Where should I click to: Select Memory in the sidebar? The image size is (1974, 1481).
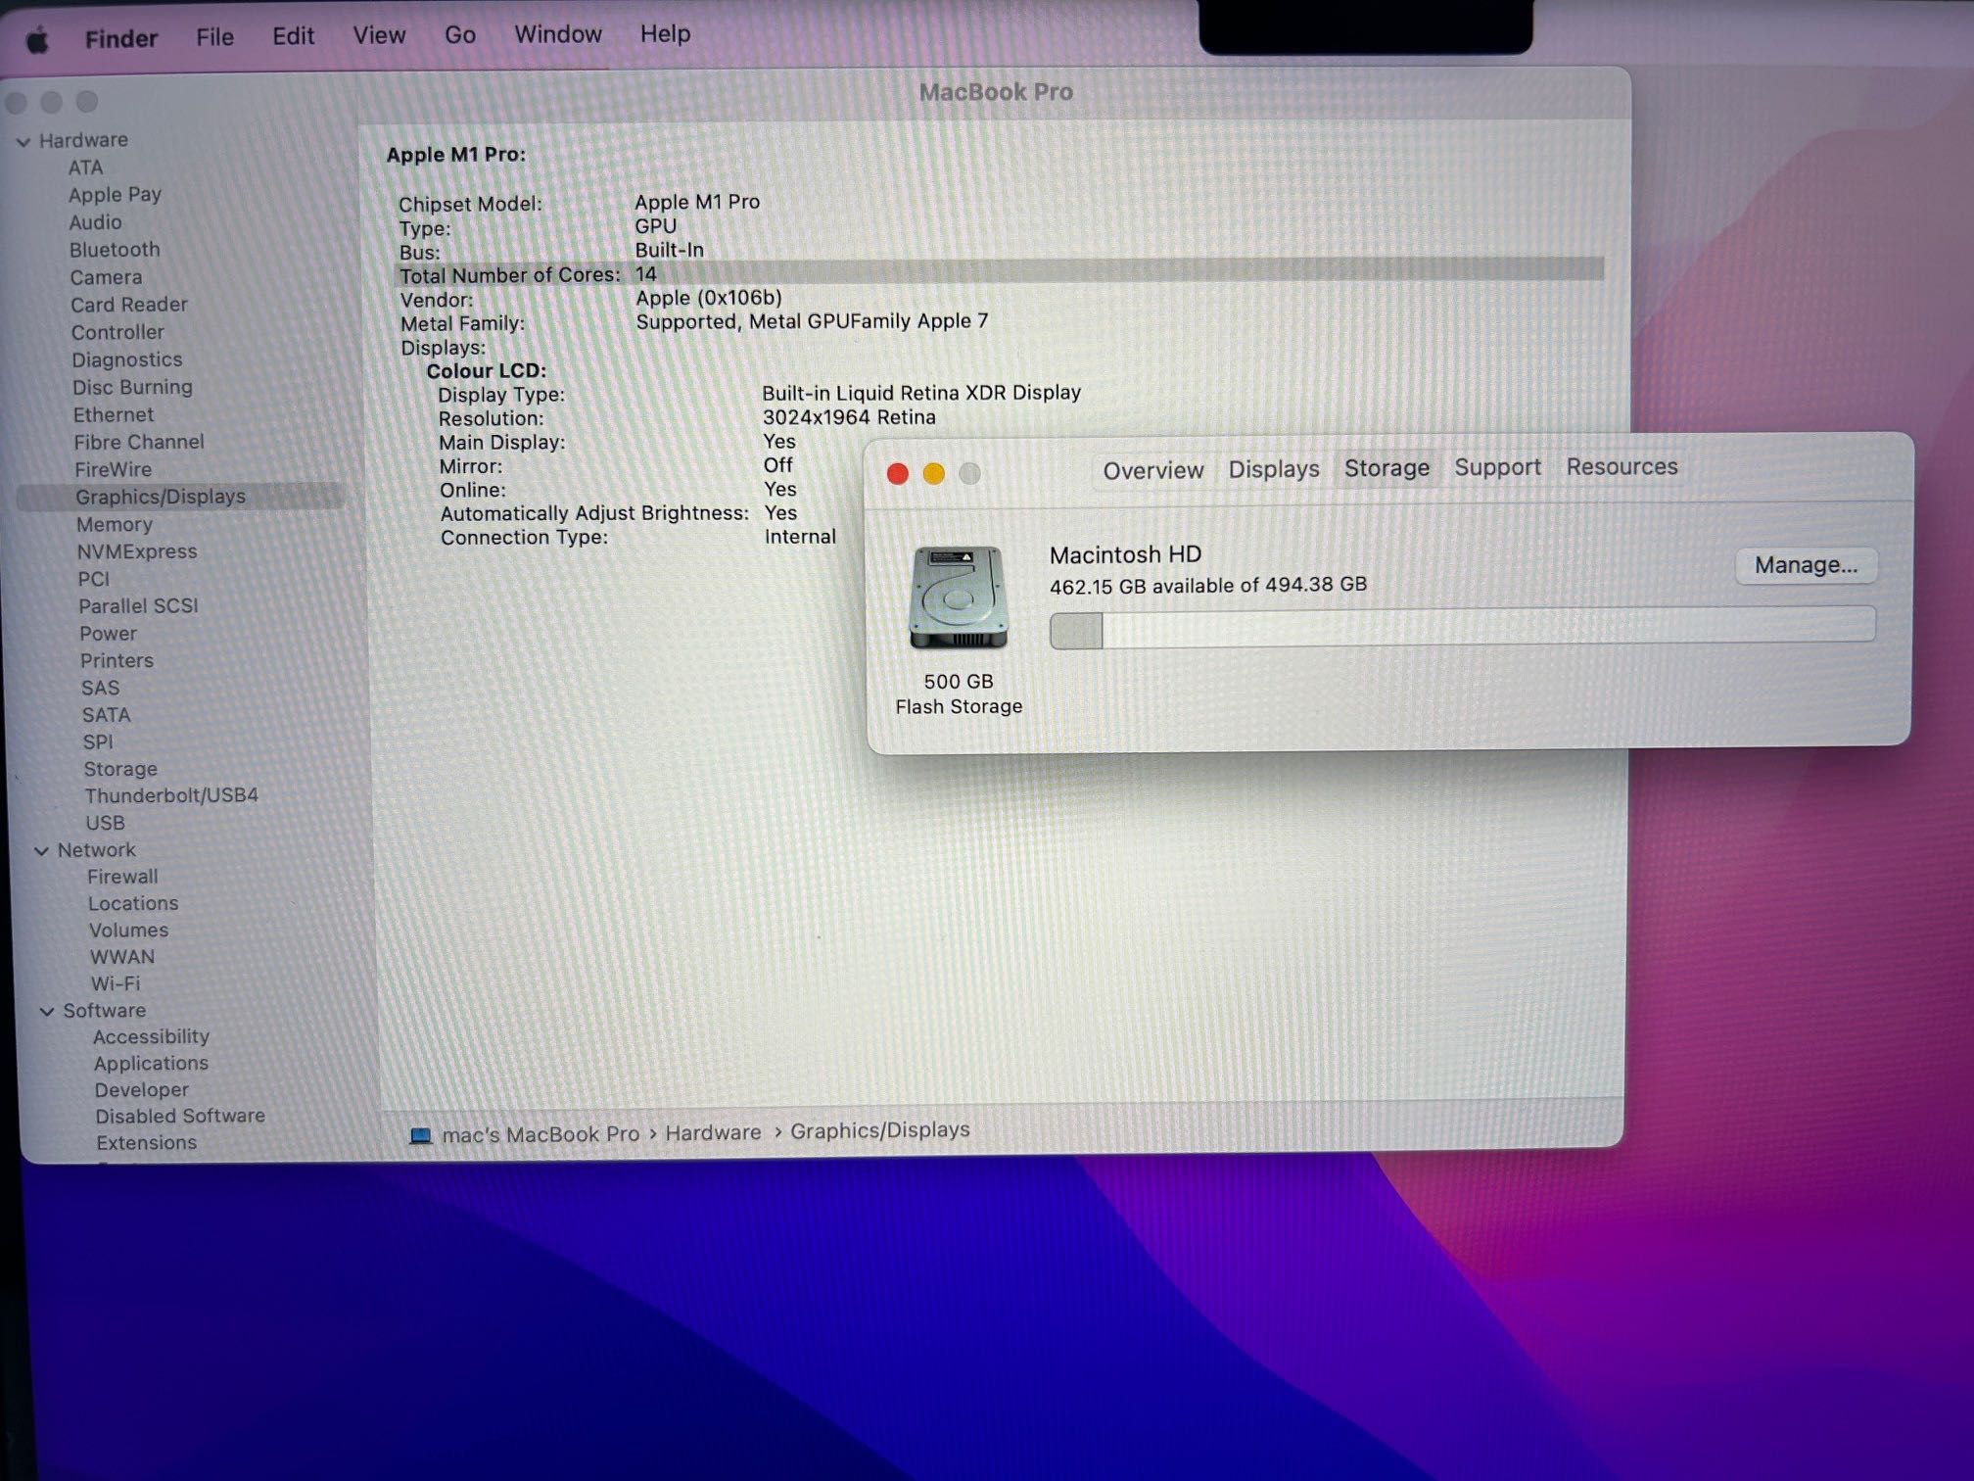click(115, 524)
